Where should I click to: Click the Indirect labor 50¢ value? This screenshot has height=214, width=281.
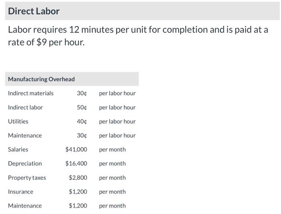(x=82, y=107)
